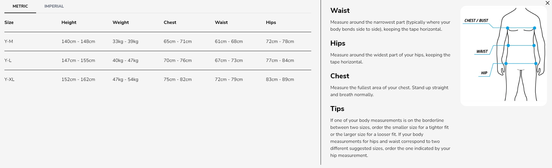The width and height of the screenshot is (552, 168).
Task: Click the Tips heading
Action: [337, 109]
